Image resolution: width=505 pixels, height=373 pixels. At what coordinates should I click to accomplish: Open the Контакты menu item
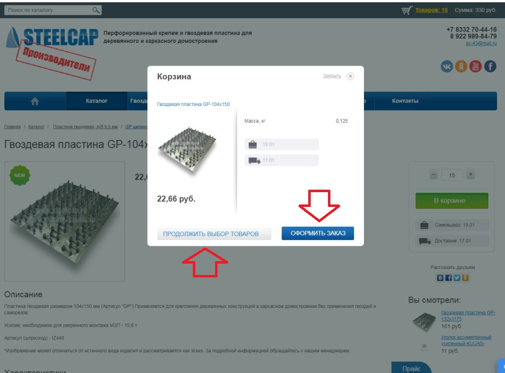[405, 101]
